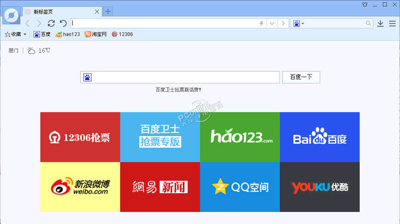Viewport: 400px width, 224px height.
Task: Click the Baidu browser logo icon
Action: tap(12, 15)
